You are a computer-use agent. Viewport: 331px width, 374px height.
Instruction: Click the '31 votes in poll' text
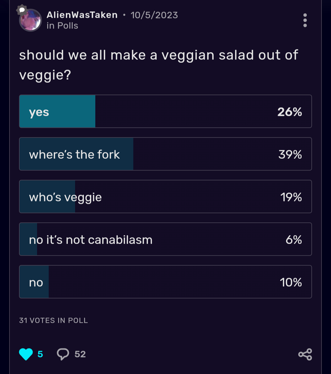coord(53,321)
